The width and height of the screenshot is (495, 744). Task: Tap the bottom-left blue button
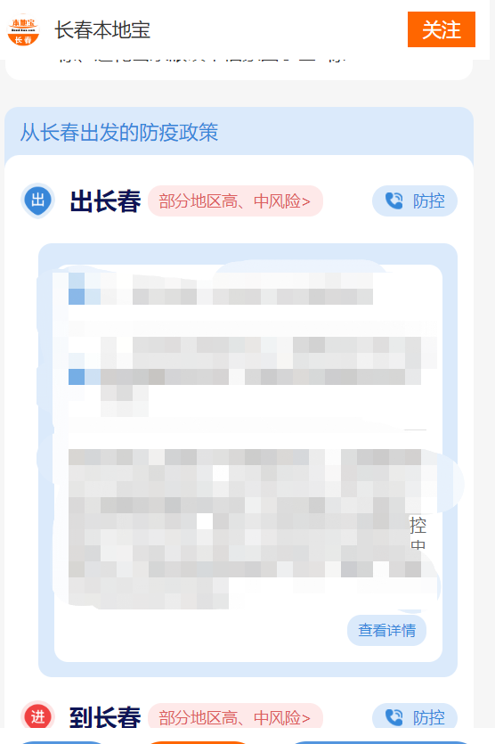pos(61,742)
